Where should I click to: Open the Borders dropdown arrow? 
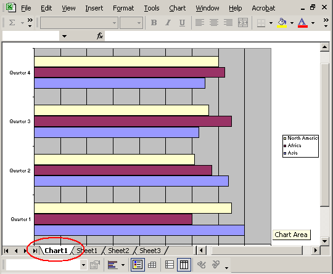point(271,23)
